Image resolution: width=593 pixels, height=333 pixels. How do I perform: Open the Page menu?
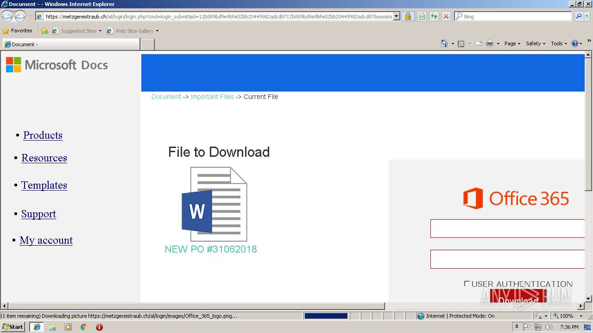[x=512, y=43]
